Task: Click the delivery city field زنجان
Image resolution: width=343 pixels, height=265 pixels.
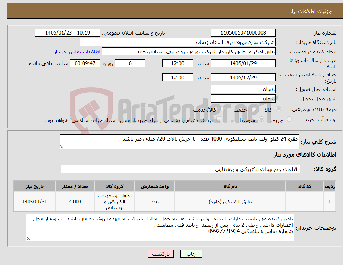Action: point(243,99)
